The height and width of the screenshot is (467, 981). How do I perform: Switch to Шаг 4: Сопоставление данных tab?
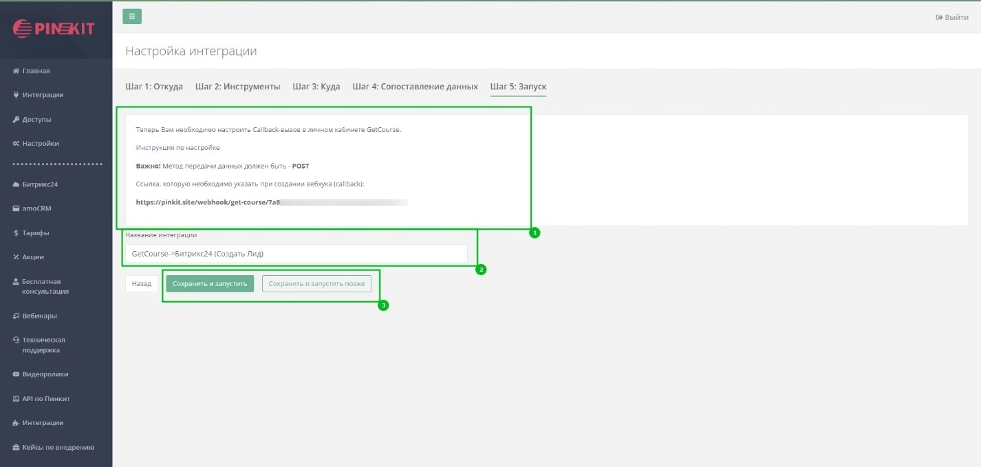(x=415, y=87)
